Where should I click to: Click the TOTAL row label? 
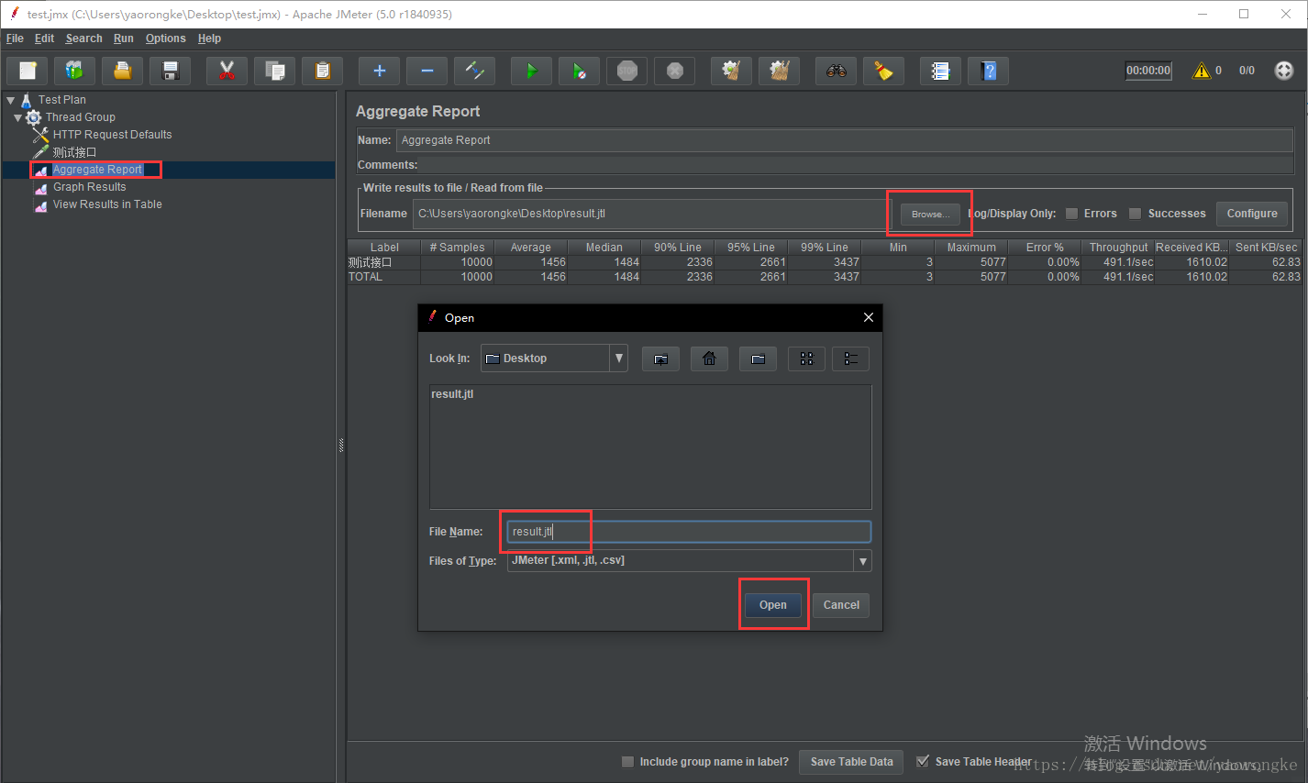click(365, 277)
